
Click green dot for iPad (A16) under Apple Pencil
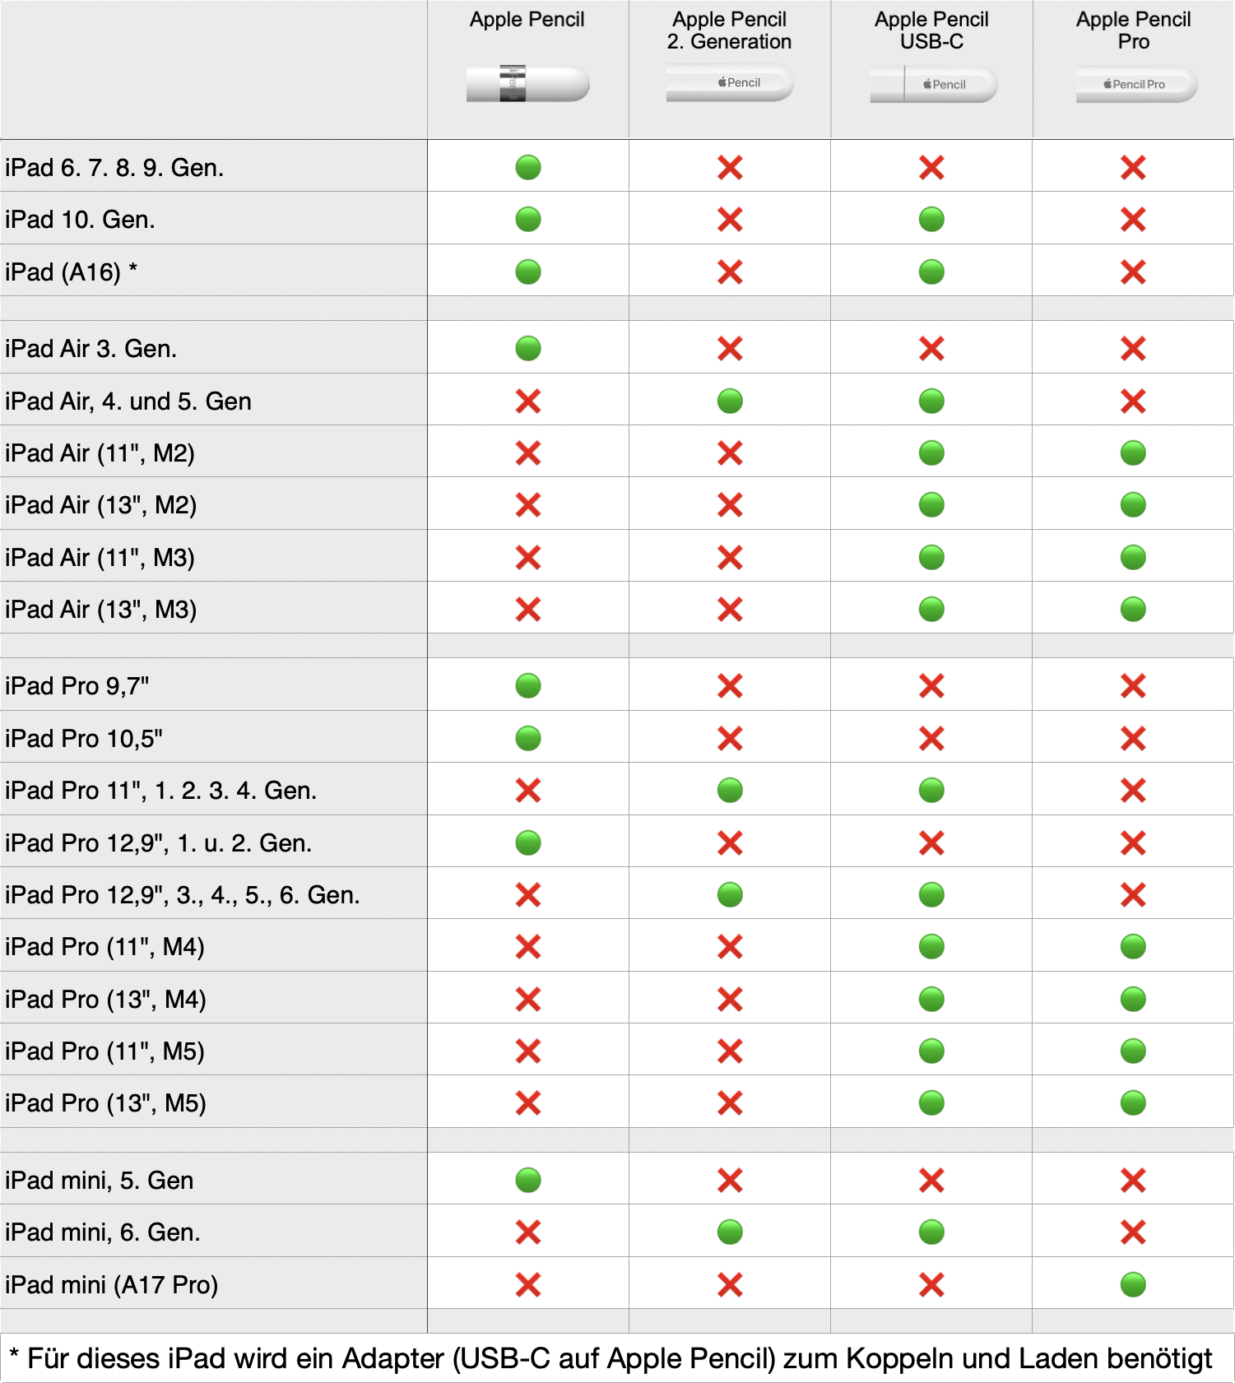pos(528,271)
